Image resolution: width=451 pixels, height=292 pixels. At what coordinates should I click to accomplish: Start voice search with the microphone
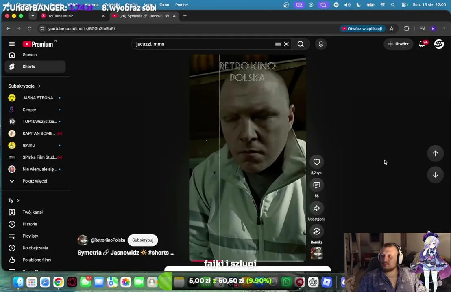pos(321,44)
